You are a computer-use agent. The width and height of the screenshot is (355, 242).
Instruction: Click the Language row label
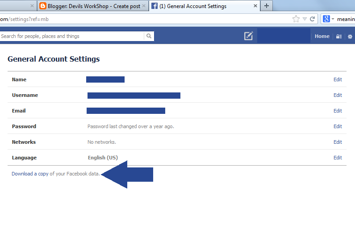click(x=24, y=158)
